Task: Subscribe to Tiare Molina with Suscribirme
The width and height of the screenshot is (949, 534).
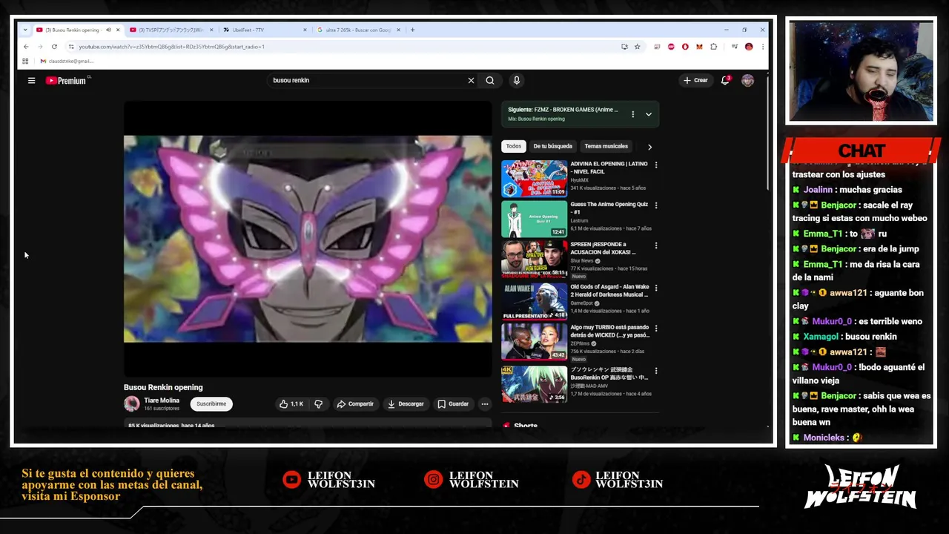Action: pos(211,403)
